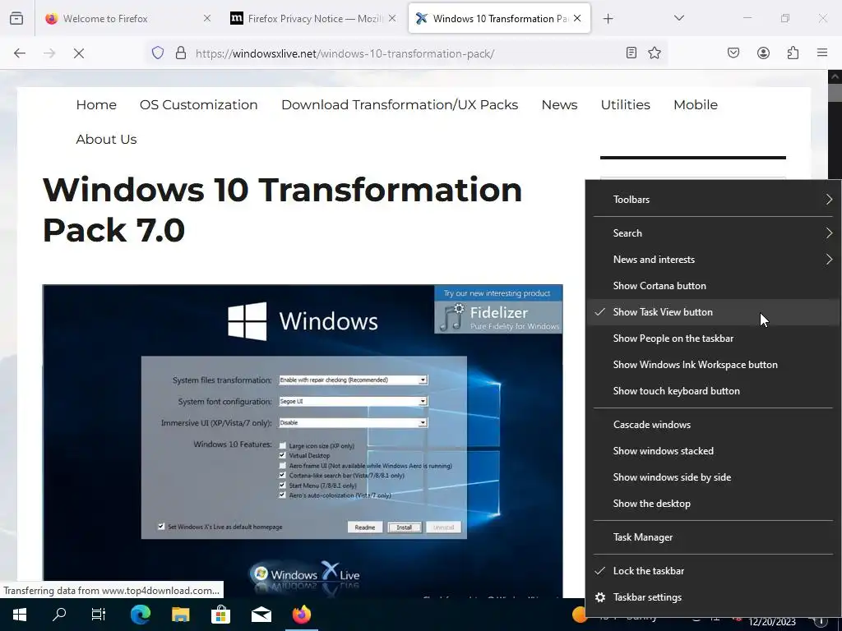Click the Windows 10 Transformation Pack heading
The image size is (842, 631).
[283, 210]
